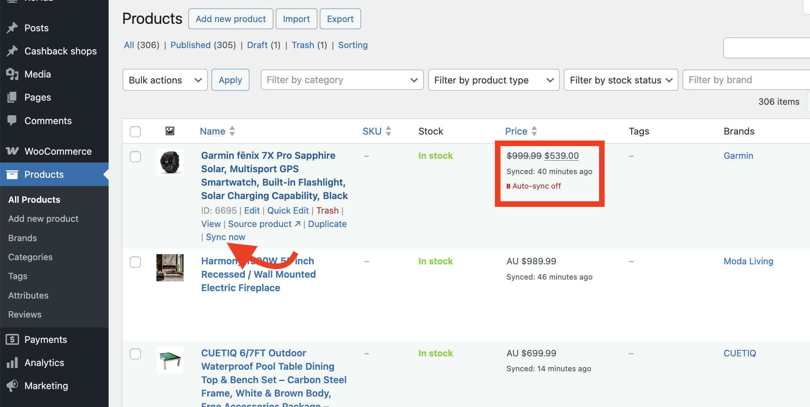Viewport: 810px width, 407px height.
Task: Click Sync now link for Garmin
Action: (225, 237)
